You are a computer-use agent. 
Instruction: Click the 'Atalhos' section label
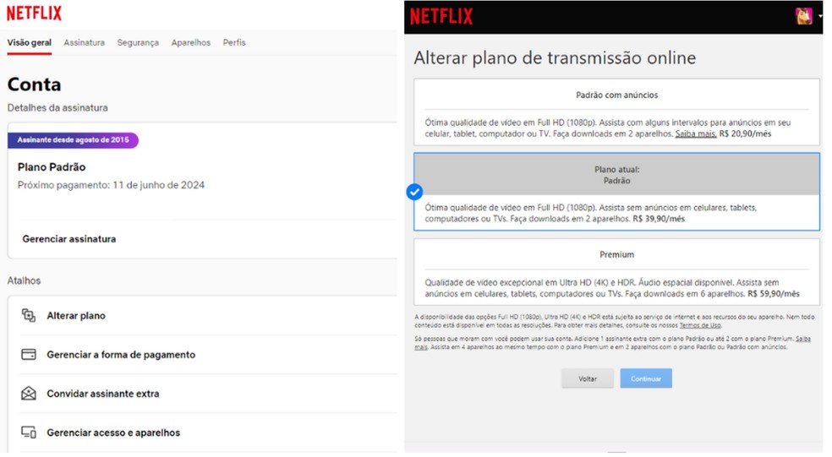(24, 280)
